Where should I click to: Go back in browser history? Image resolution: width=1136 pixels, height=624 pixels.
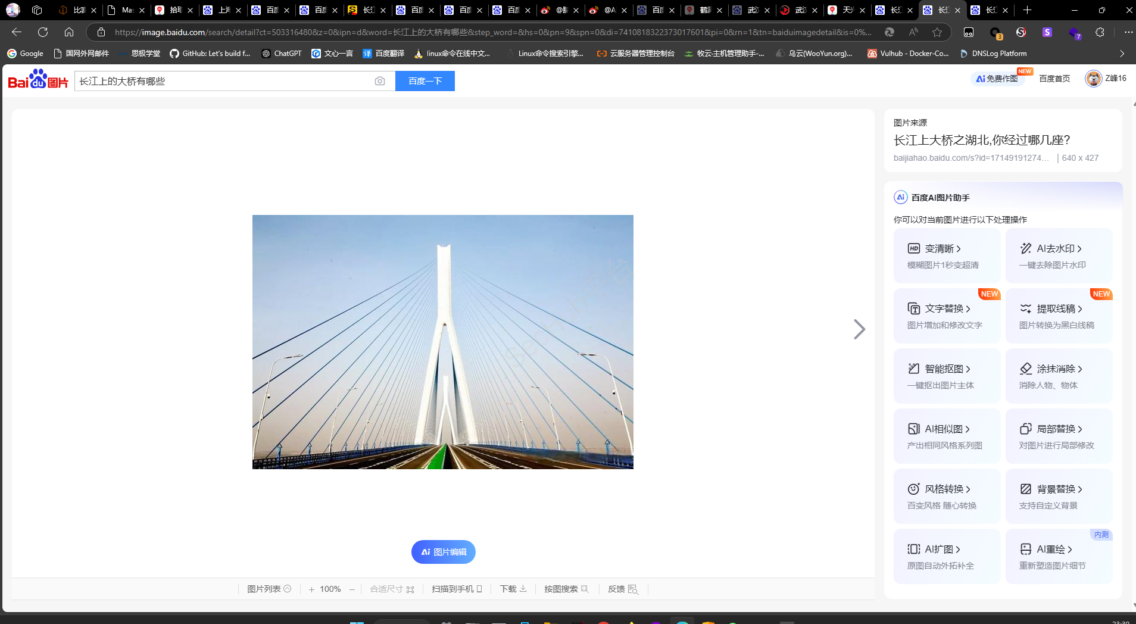pos(17,32)
